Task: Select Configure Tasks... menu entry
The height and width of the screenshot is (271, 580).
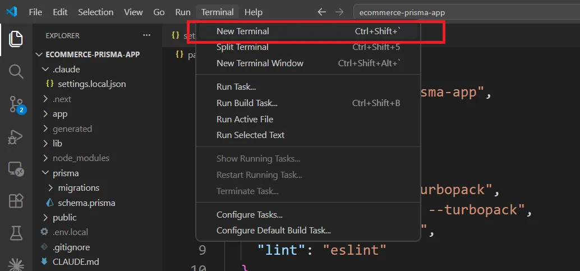Action: pyautogui.click(x=309, y=215)
